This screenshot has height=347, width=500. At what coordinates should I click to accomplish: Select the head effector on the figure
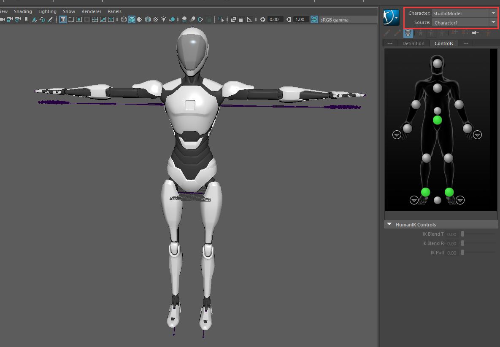[438, 64]
